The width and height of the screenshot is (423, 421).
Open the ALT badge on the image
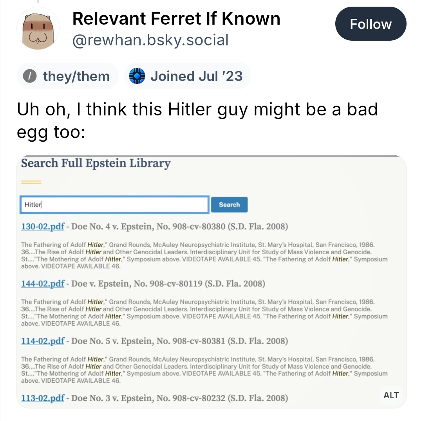click(x=390, y=395)
